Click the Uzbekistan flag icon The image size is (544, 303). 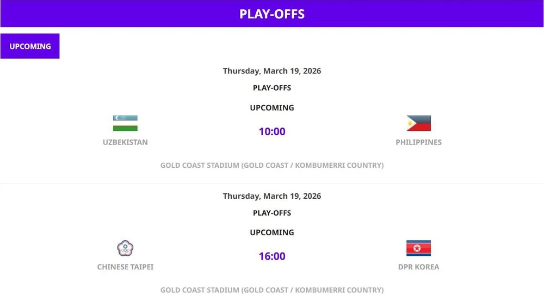(x=125, y=123)
